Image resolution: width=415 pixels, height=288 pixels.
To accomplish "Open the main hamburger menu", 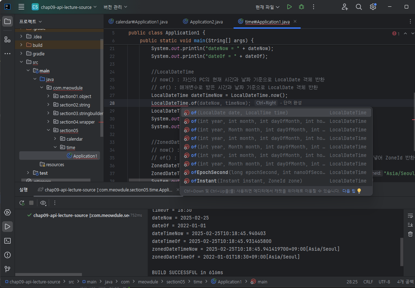I will (x=21, y=7).
